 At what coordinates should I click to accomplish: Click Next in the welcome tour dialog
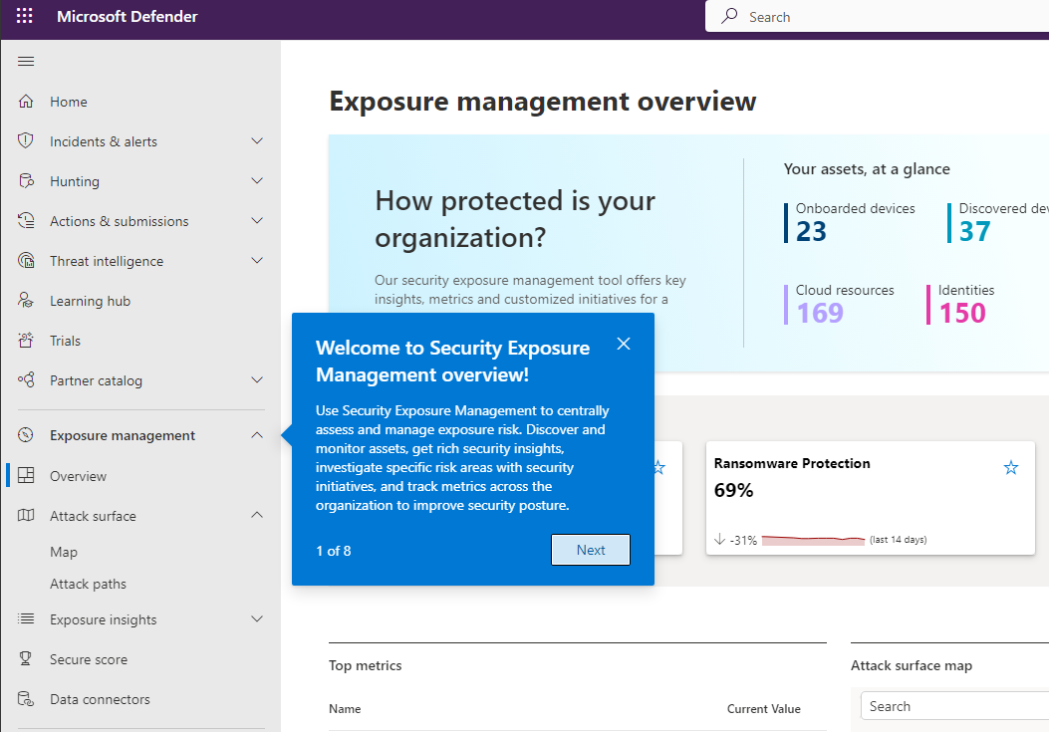[x=590, y=549]
